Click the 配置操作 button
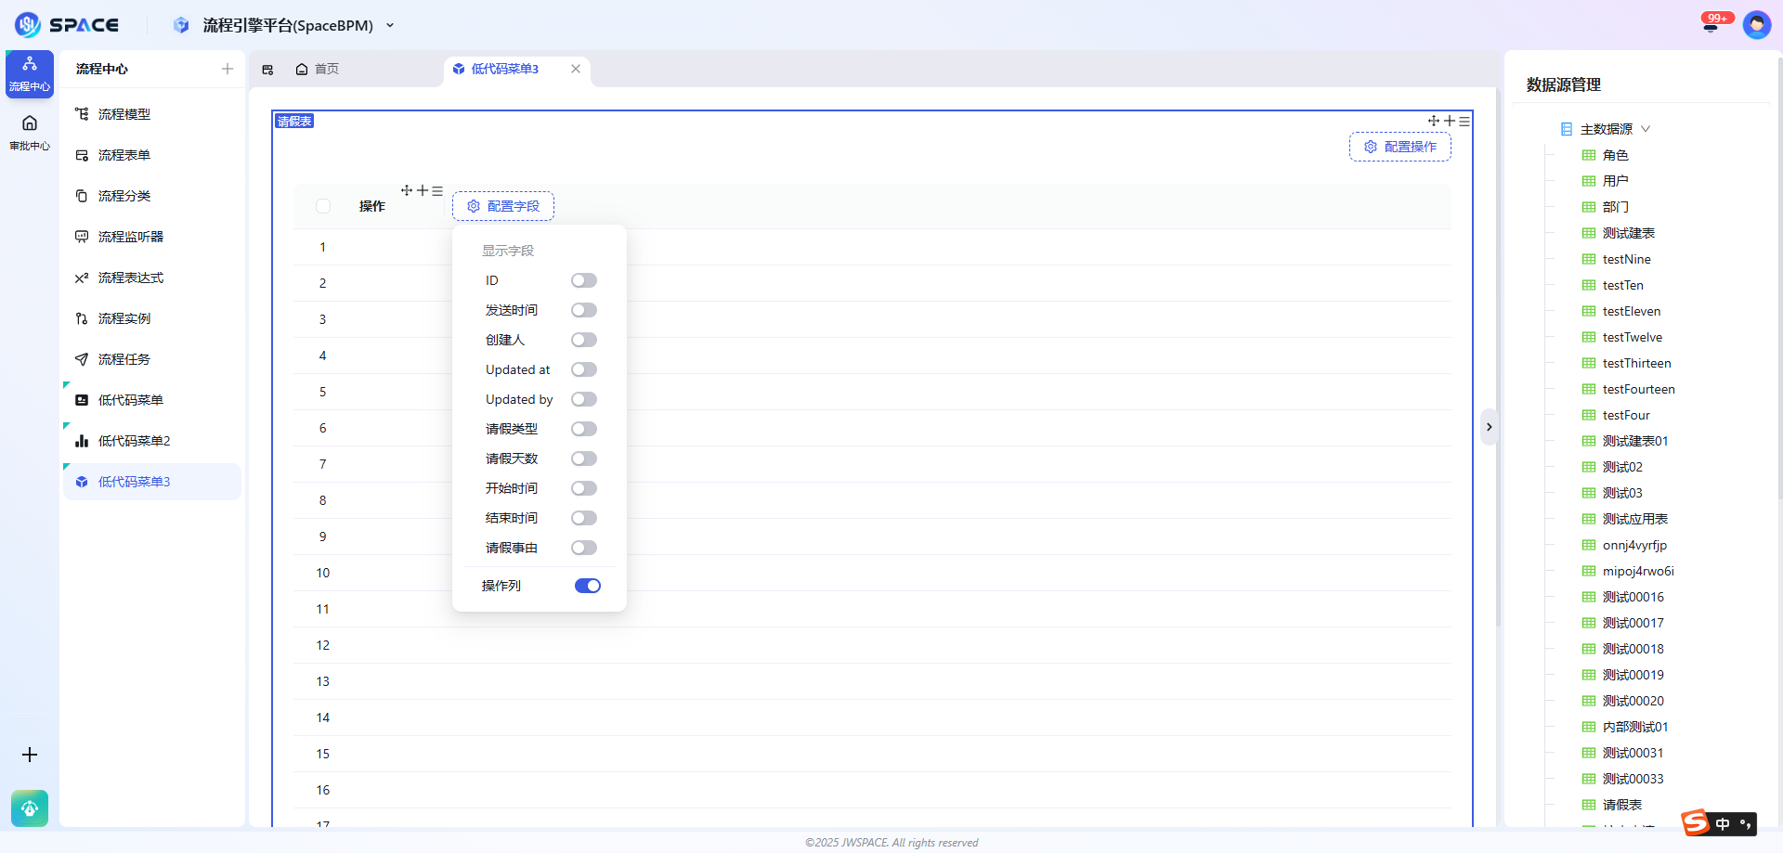 pyautogui.click(x=1399, y=147)
